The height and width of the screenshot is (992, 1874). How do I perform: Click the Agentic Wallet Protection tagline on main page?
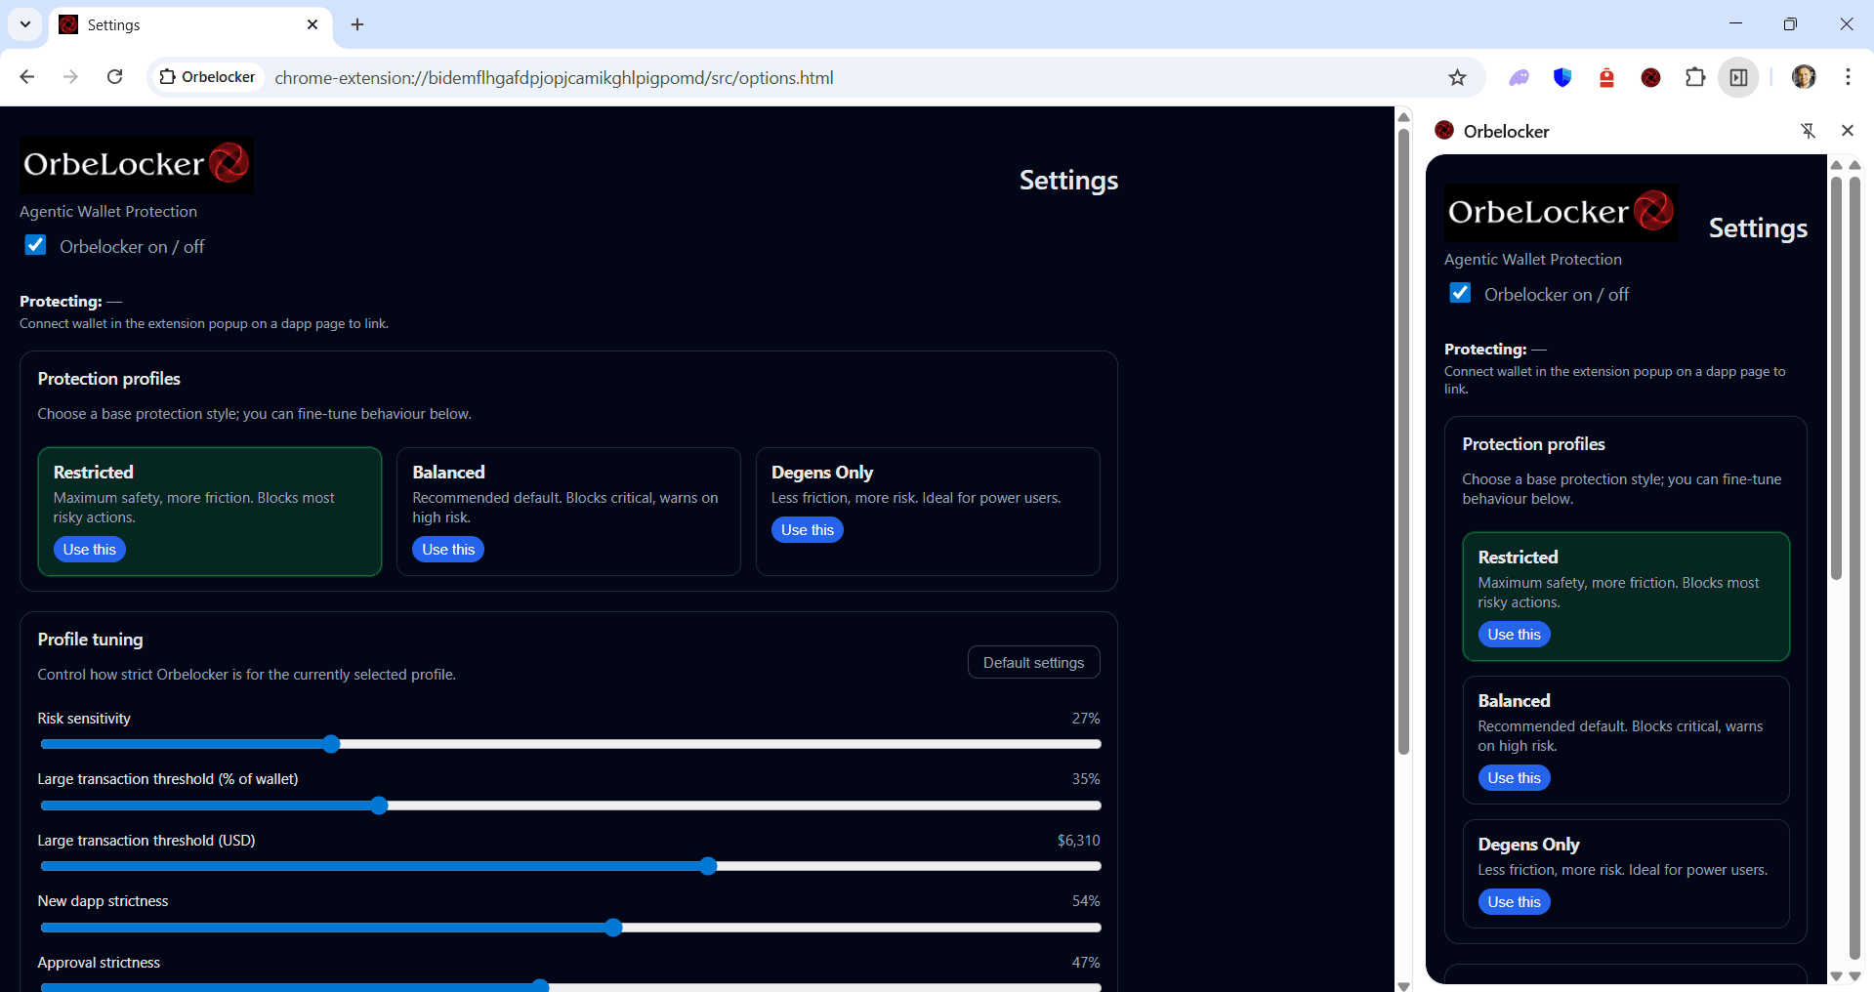click(x=108, y=212)
